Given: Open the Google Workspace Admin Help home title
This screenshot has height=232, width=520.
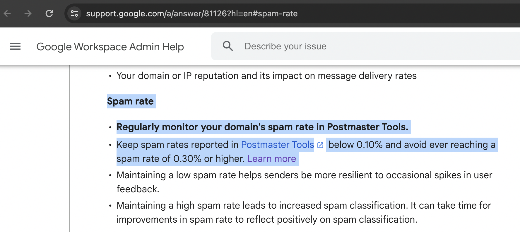Looking at the screenshot, I should (110, 47).
